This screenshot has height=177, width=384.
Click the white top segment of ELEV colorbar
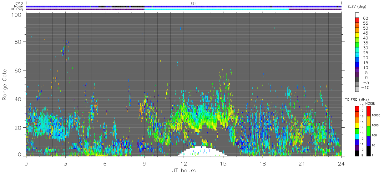pos(357,15)
